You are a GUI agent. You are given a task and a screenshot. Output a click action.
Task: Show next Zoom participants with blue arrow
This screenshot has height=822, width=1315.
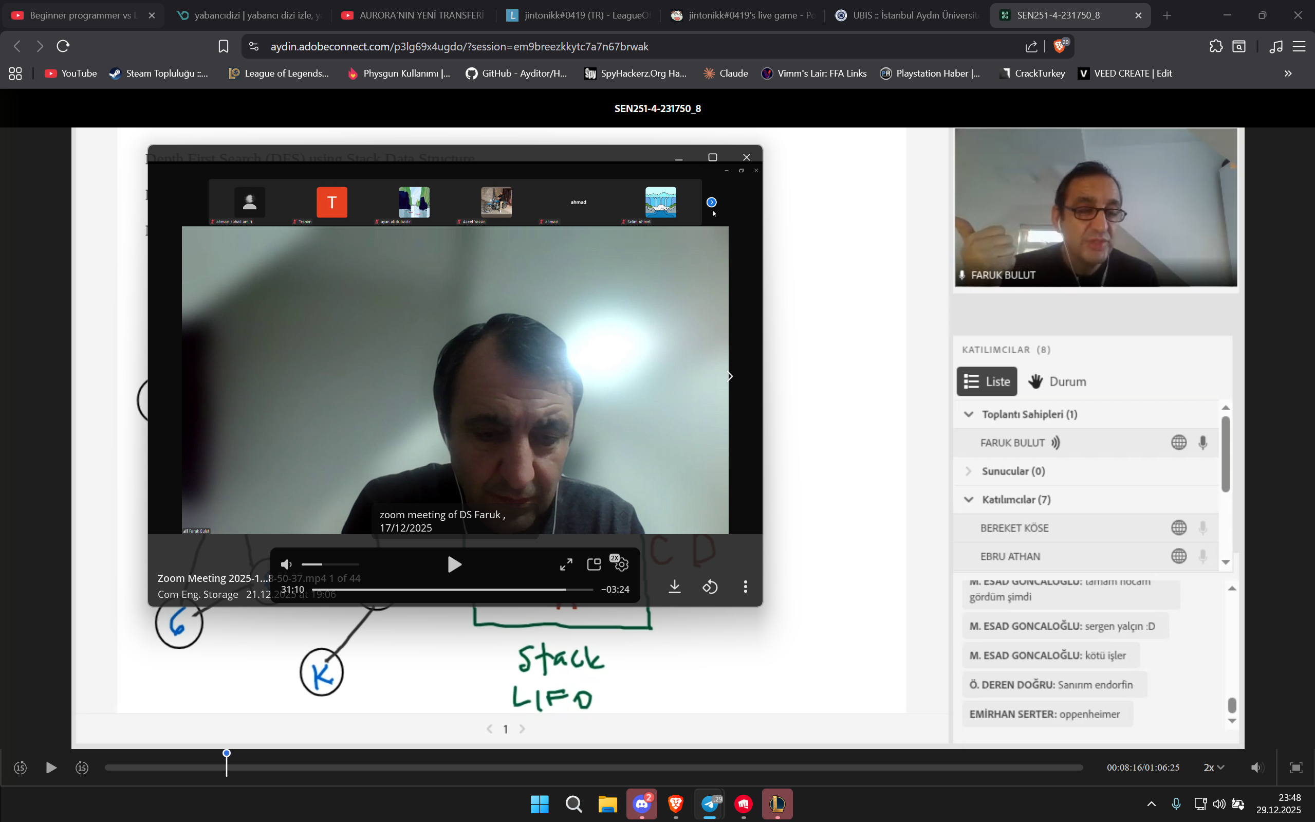pyautogui.click(x=711, y=202)
